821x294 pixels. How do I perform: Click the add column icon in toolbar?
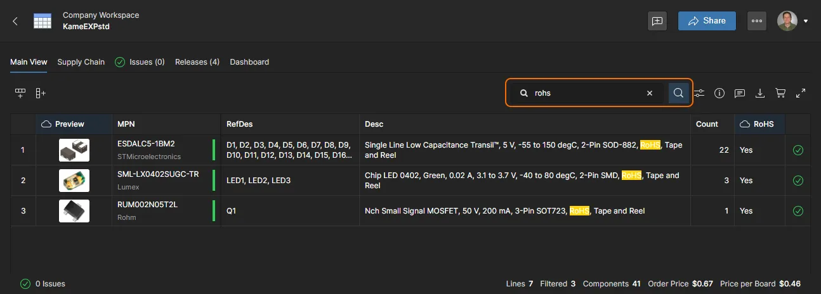(40, 93)
